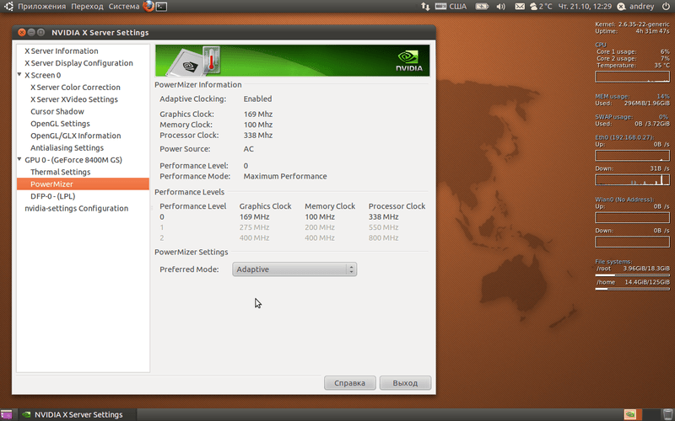Screen dimensions: 675x421
Task: Collapse the X Screen 0 tree node
Action: (19, 75)
